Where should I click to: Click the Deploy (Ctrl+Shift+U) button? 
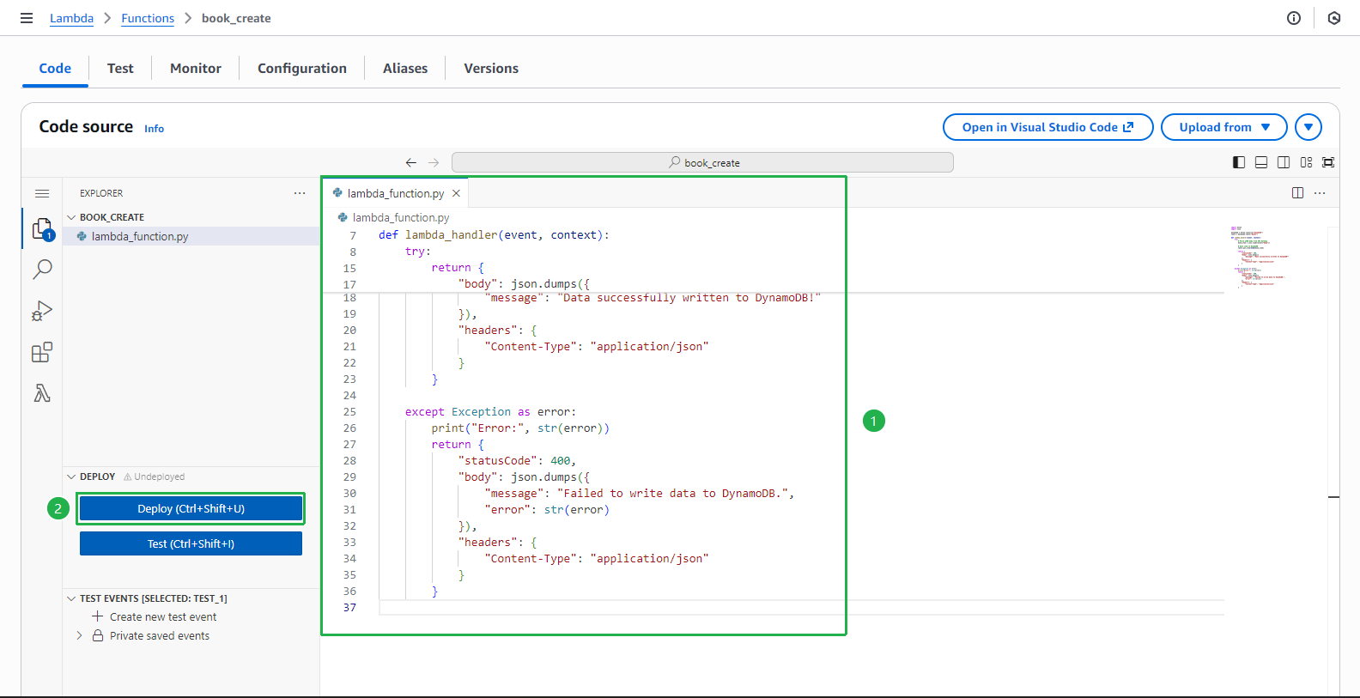[x=191, y=508]
